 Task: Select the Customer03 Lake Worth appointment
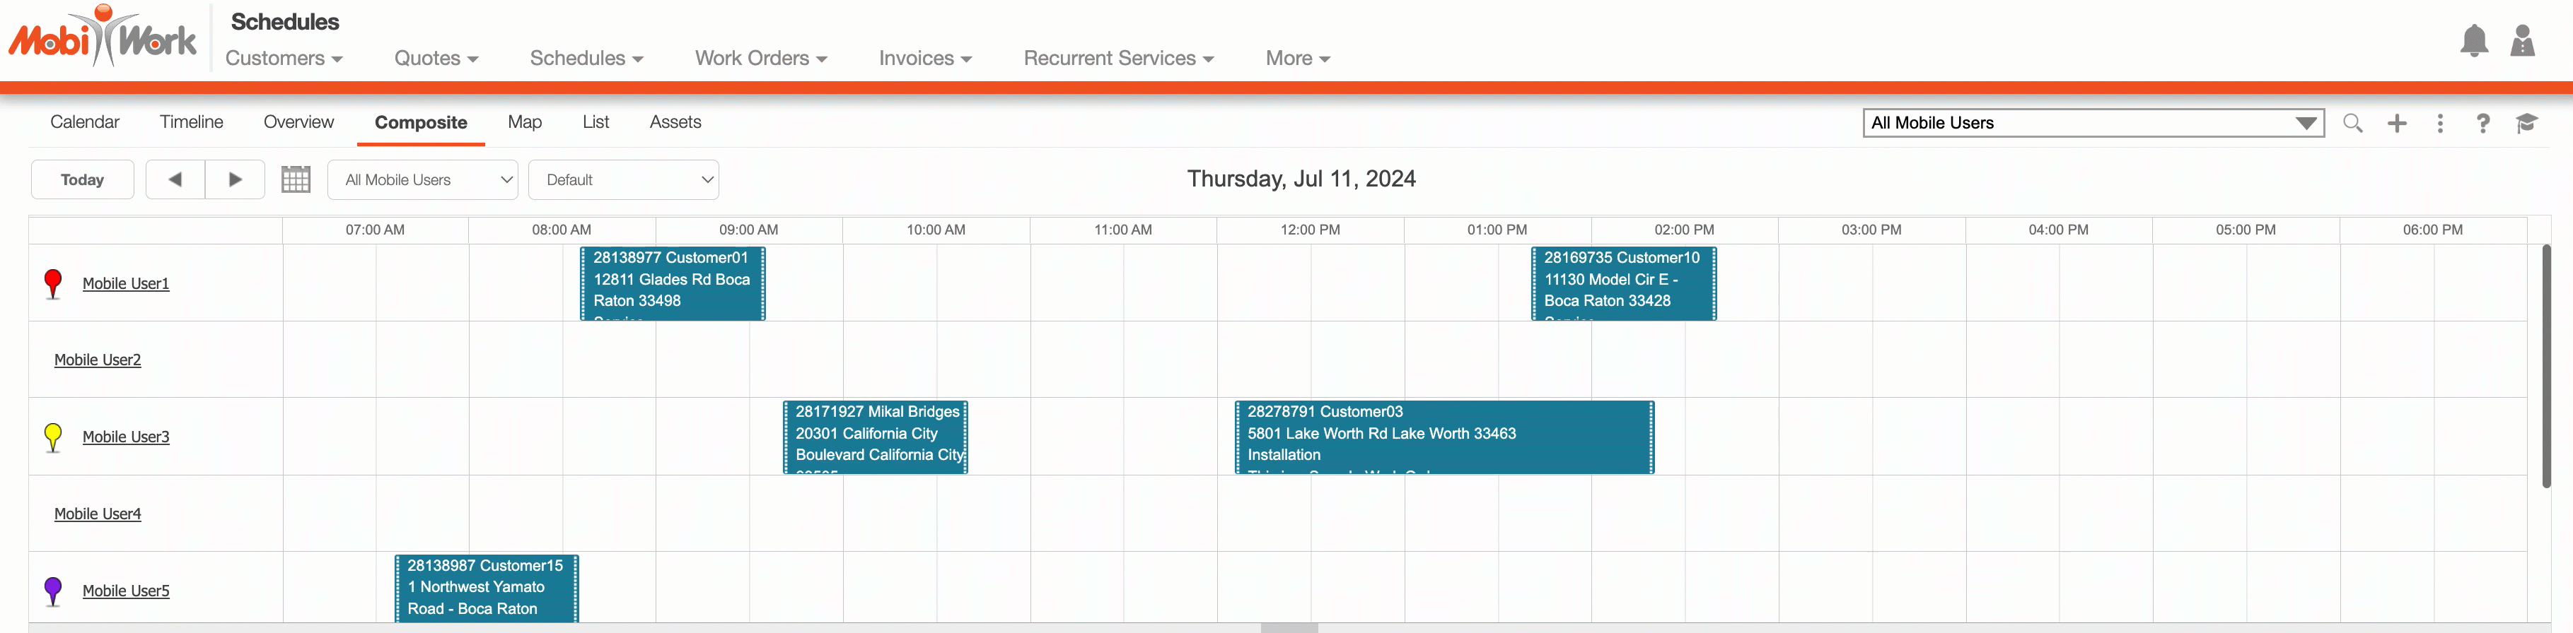click(1444, 437)
